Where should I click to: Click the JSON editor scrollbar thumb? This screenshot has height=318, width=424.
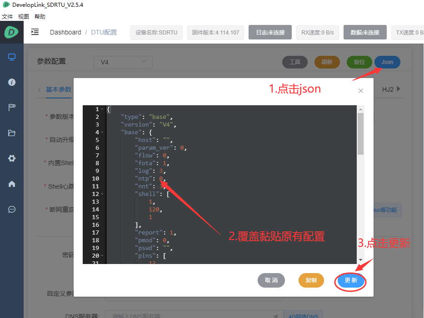point(360,134)
